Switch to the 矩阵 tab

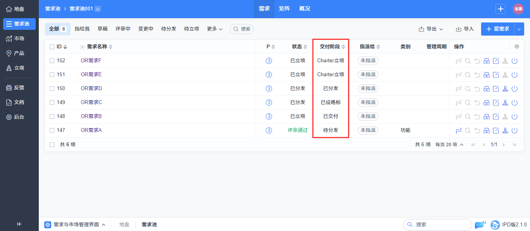pos(284,9)
